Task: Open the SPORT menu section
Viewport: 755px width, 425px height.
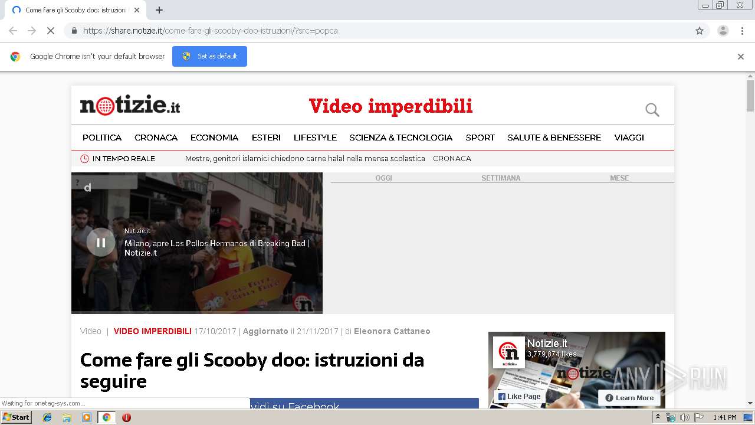Action: pyautogui.click(x=480, y=138)
